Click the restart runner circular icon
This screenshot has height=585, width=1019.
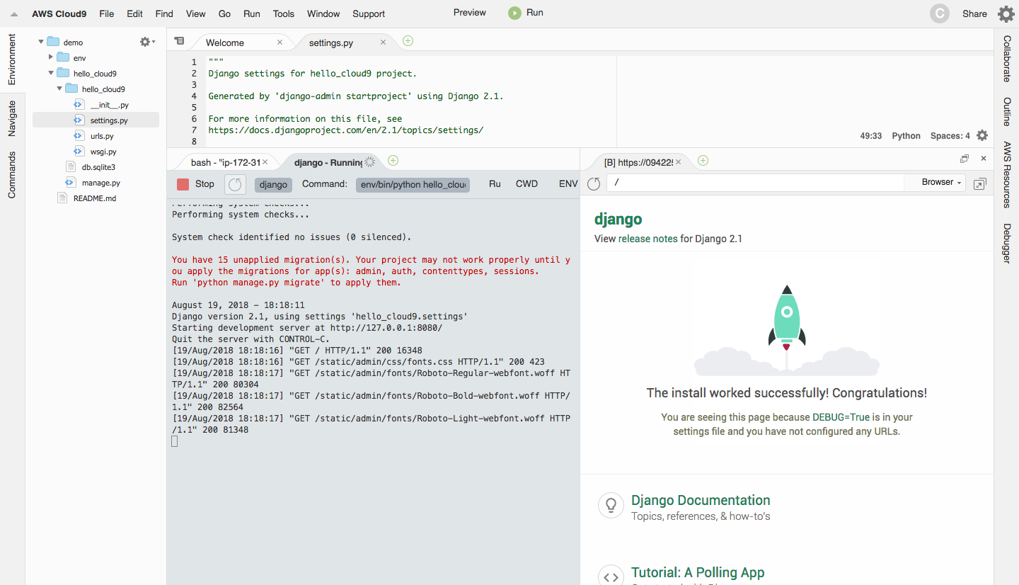click(235, 184)
